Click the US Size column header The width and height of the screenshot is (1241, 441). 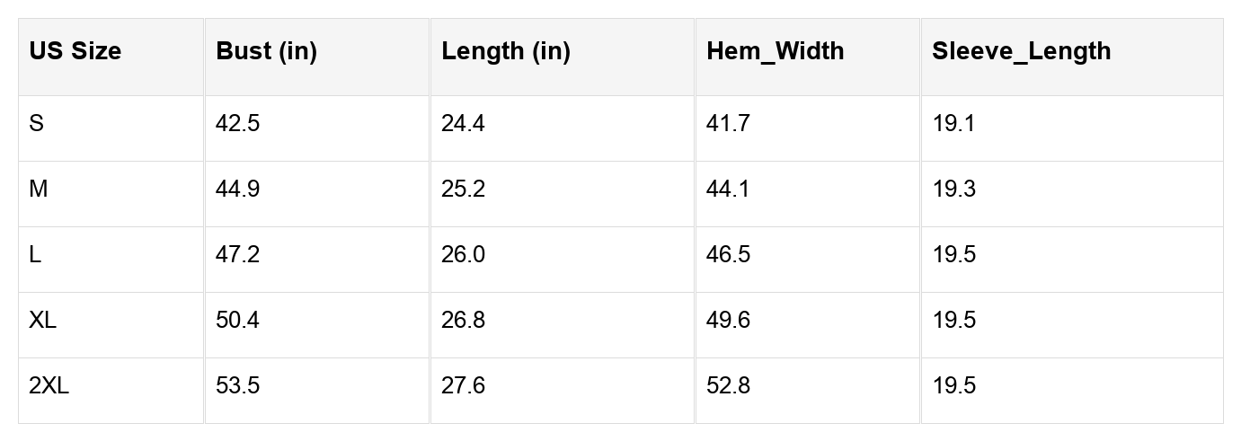point(75,51)
